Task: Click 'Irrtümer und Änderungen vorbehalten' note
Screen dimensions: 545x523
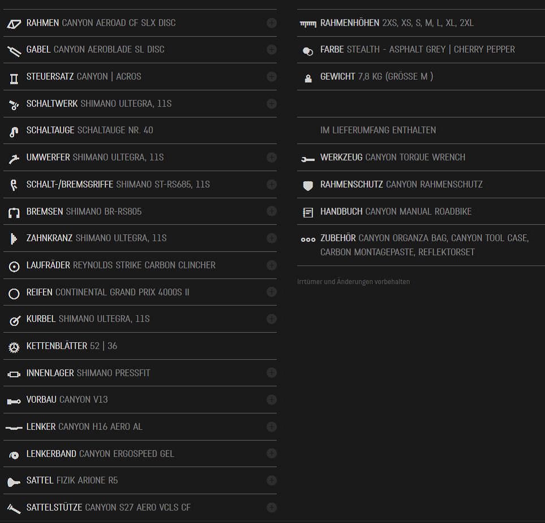Action: point(353,282)
